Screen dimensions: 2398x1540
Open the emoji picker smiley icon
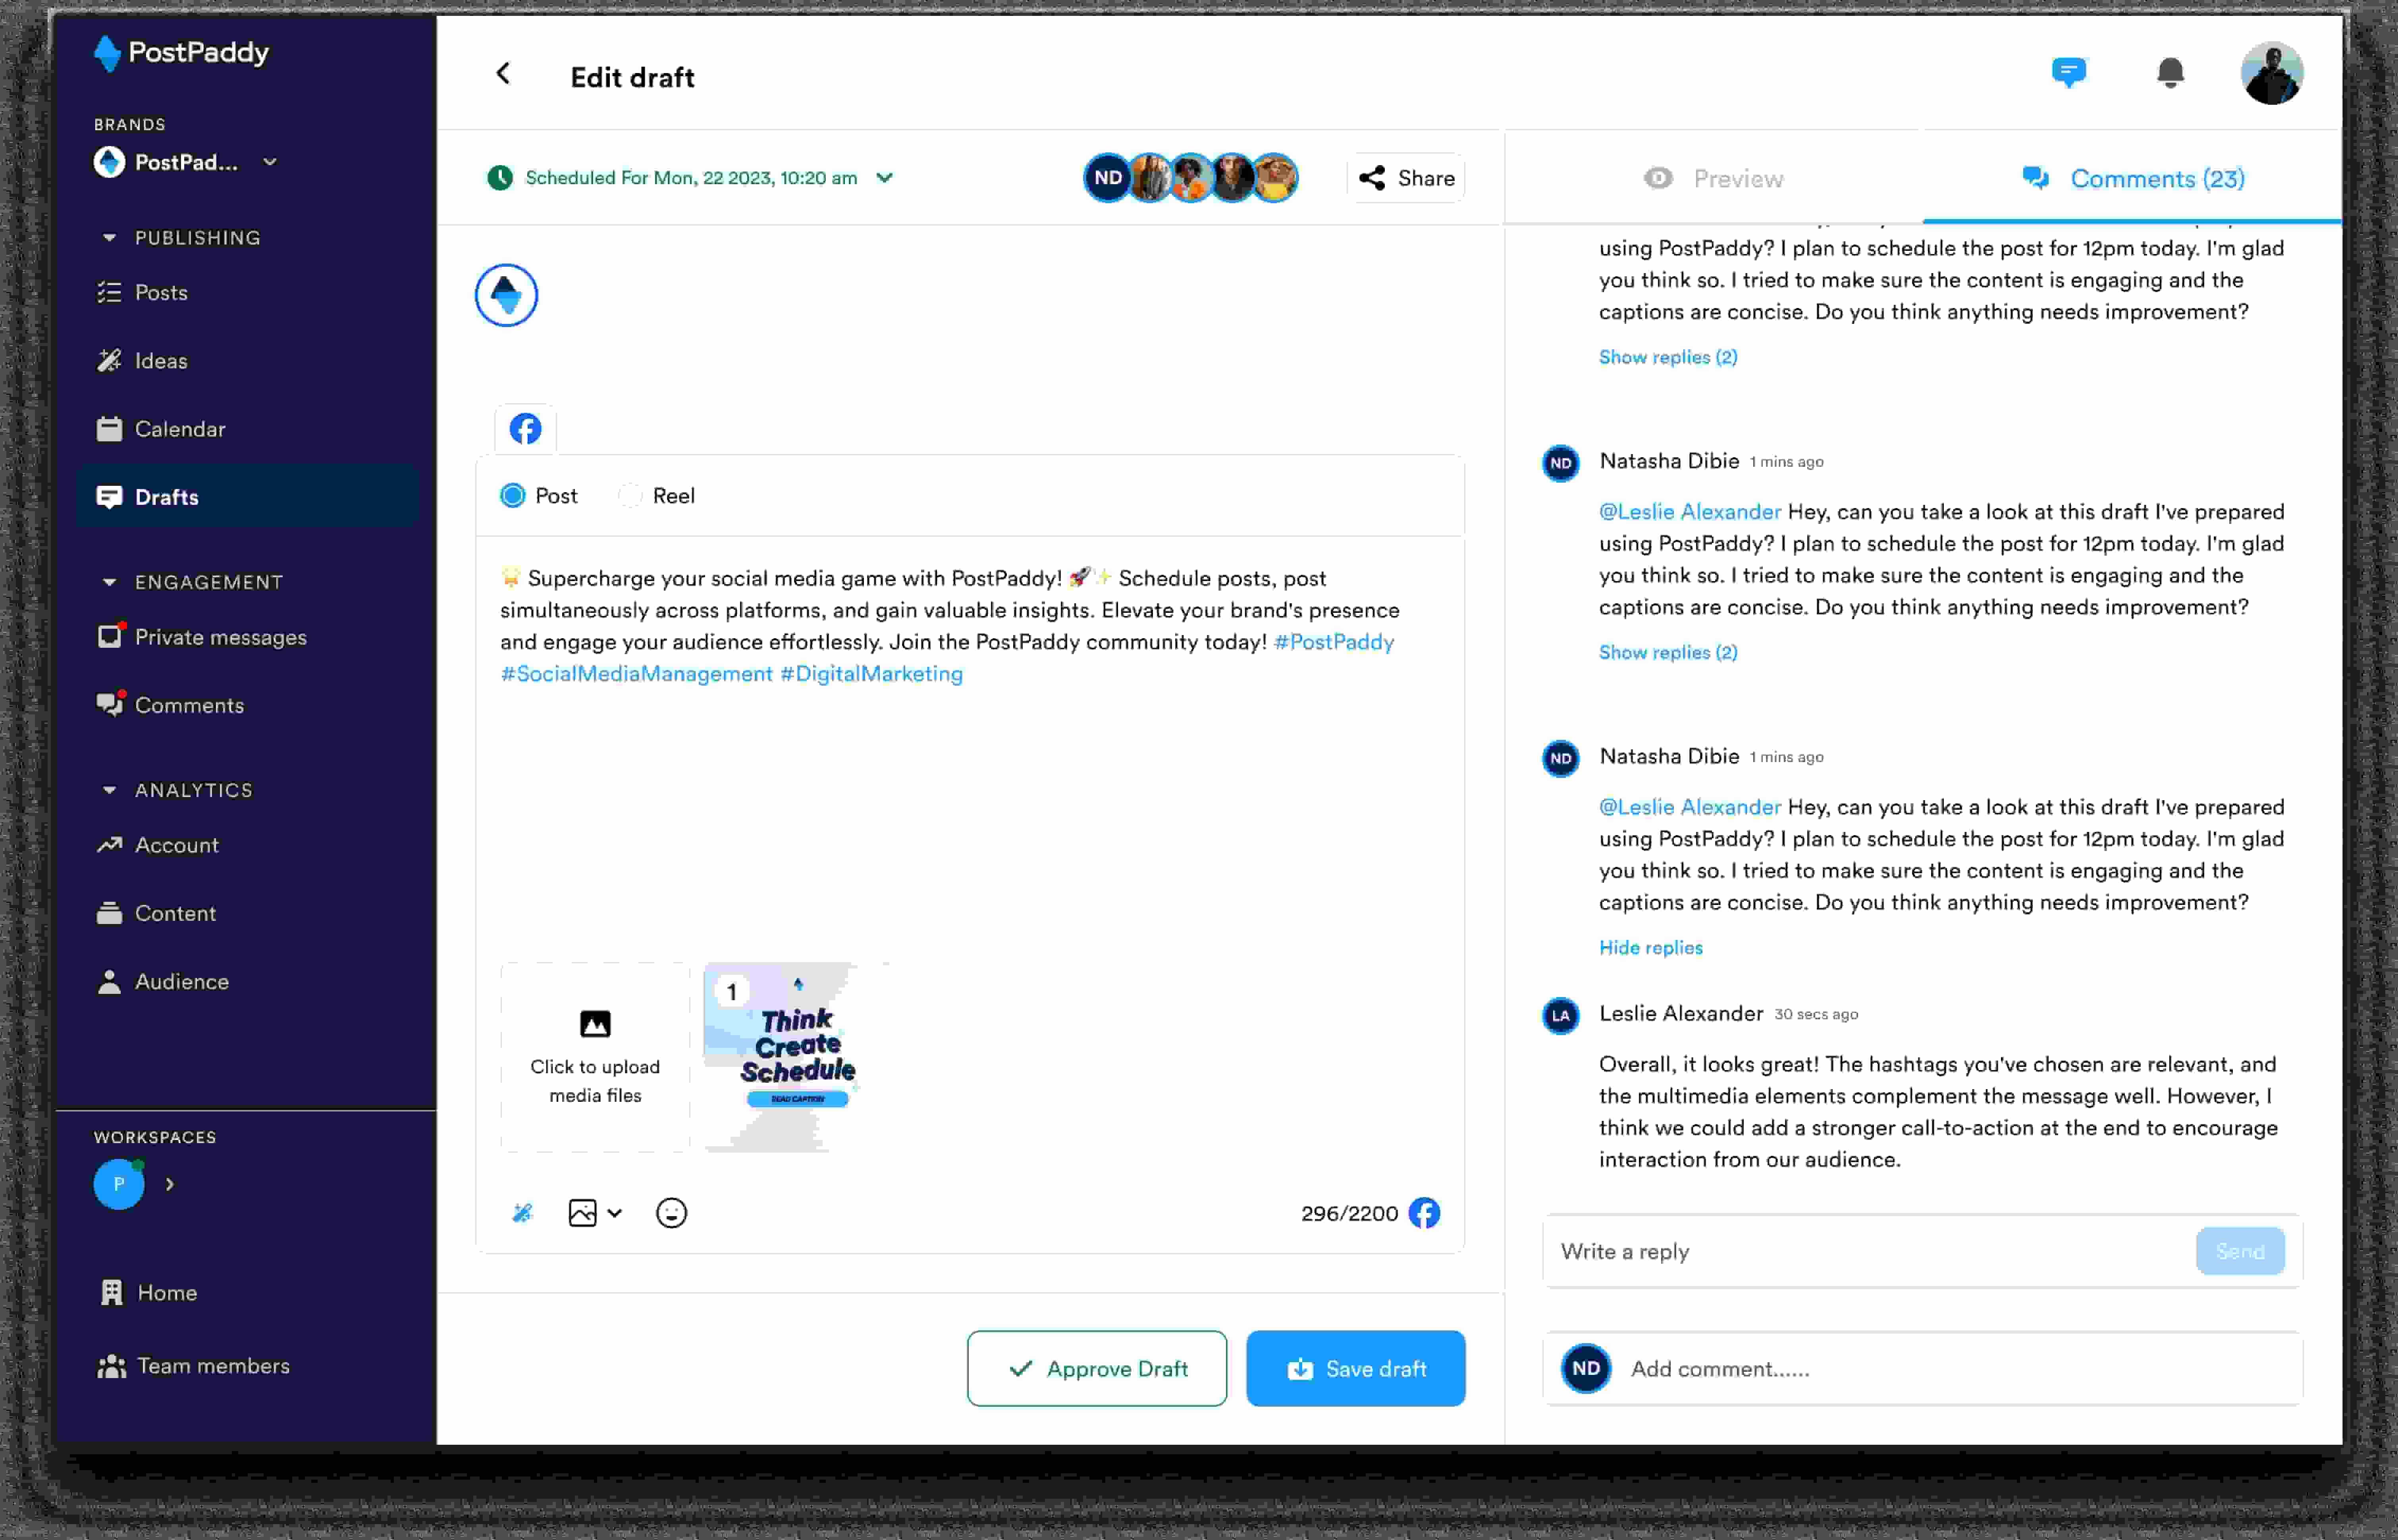pos(671,1213)
